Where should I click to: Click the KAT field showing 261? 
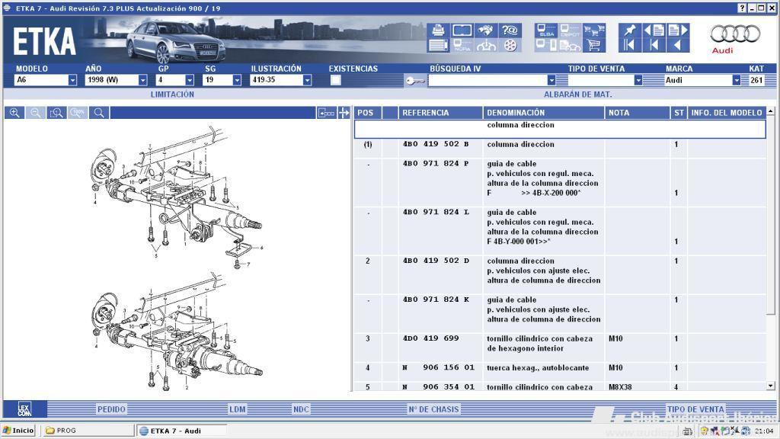(x=756, y=80)
